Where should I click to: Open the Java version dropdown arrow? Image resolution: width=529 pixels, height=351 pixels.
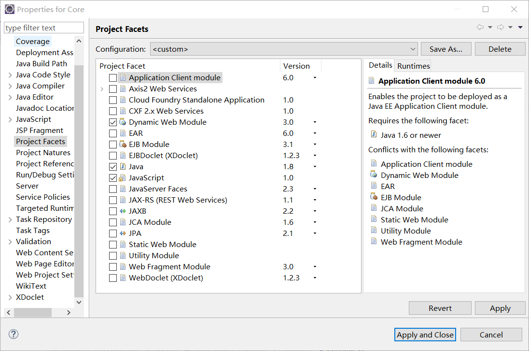pos(315,166)
